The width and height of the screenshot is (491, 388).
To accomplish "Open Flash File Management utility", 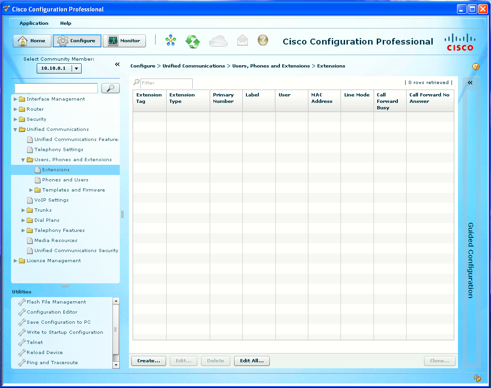I will (56, 302).
